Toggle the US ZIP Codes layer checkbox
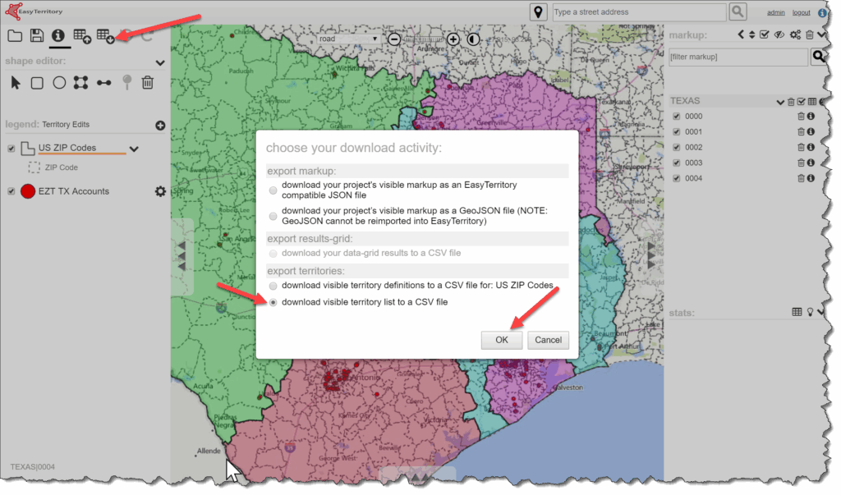The width and height of the screenshot is (841, 495). pos(11,149)
